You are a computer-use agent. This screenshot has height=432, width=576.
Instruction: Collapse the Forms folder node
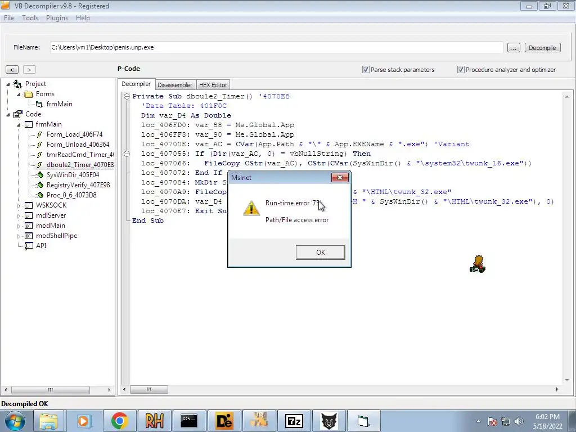19,94
